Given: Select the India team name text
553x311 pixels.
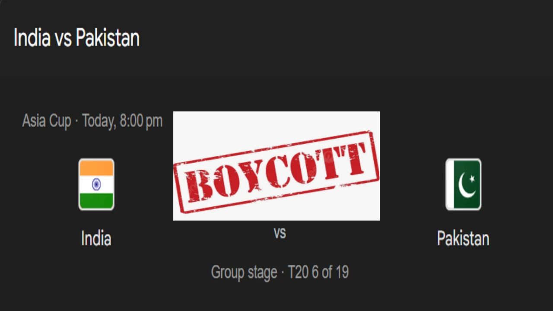Looking at the screenshot, I should 96,239.
